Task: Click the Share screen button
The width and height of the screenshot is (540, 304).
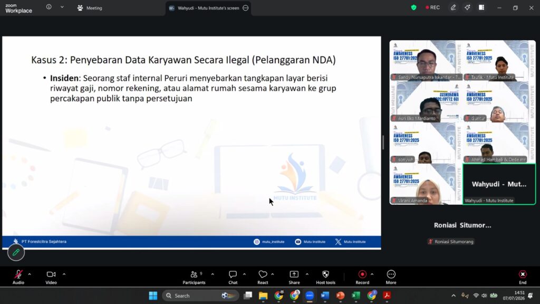Action: click(x=294, y=277)
